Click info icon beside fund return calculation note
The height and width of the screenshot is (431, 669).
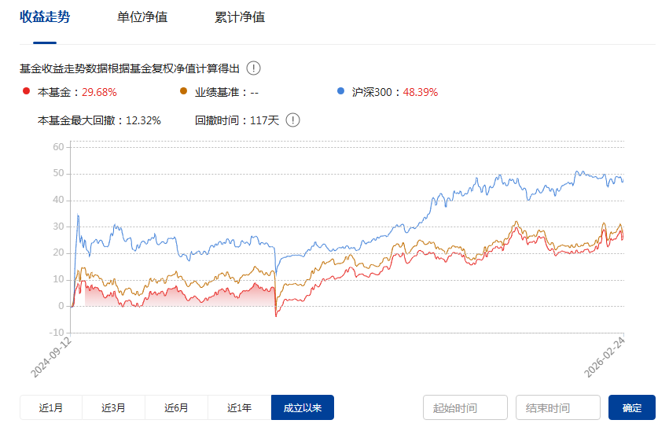[x=254, y=68]
